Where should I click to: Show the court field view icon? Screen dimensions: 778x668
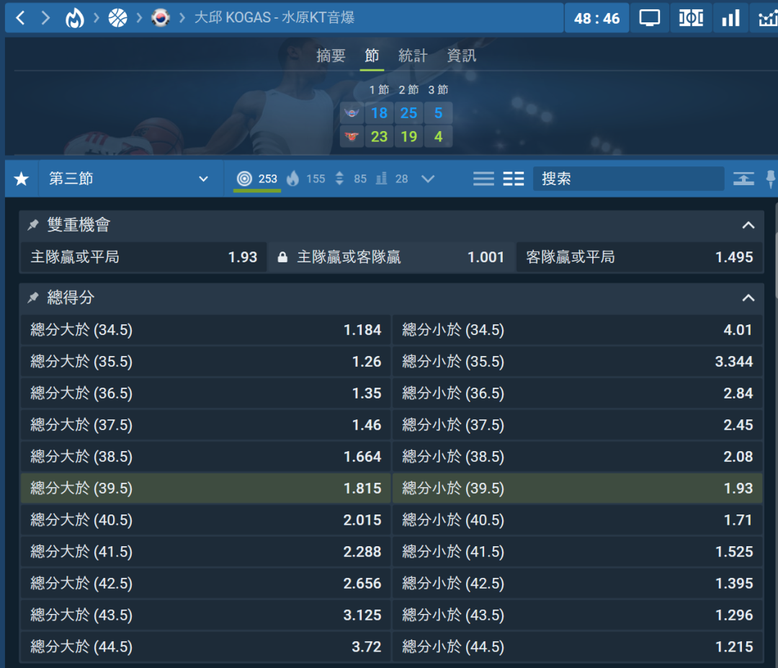coord(690,18)
